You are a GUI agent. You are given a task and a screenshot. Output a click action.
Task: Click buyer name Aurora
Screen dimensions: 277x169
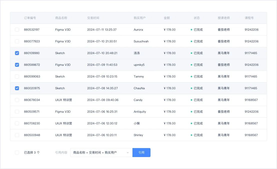coord(138,30)
